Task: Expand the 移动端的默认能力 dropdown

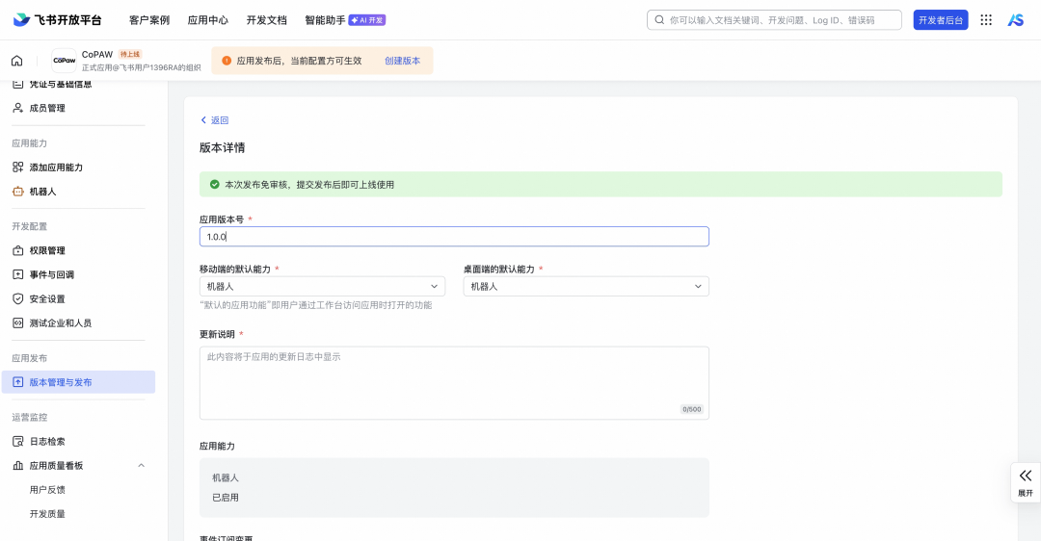Action: click(322, 286)
